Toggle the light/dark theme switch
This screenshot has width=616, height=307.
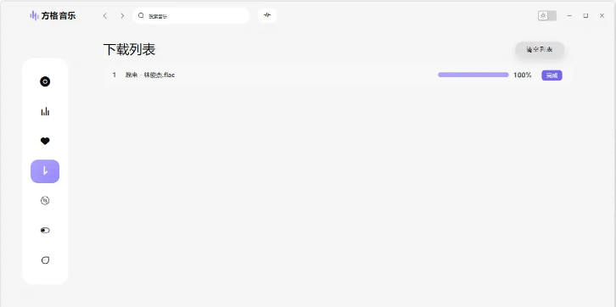click(x=547, y=16)
